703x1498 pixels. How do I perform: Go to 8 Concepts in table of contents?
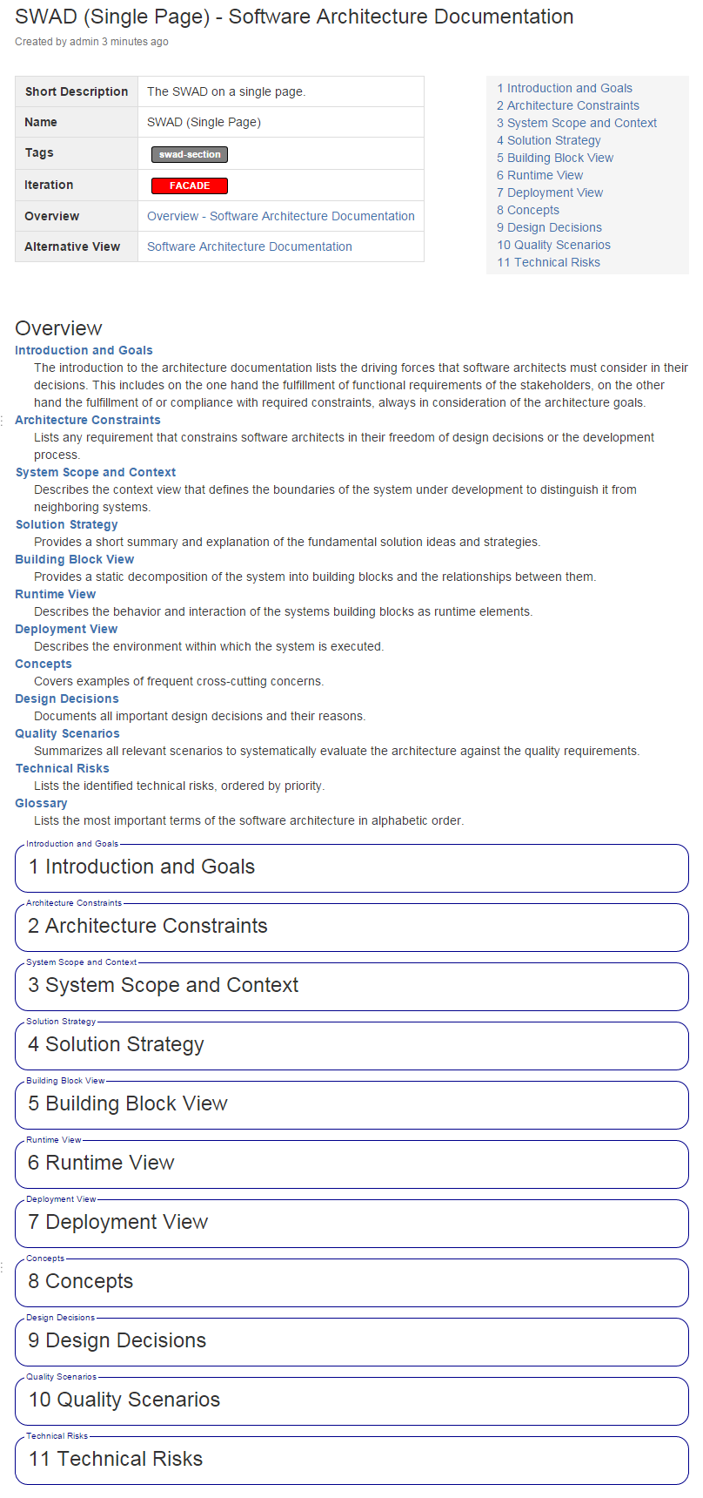coord(528,210)
